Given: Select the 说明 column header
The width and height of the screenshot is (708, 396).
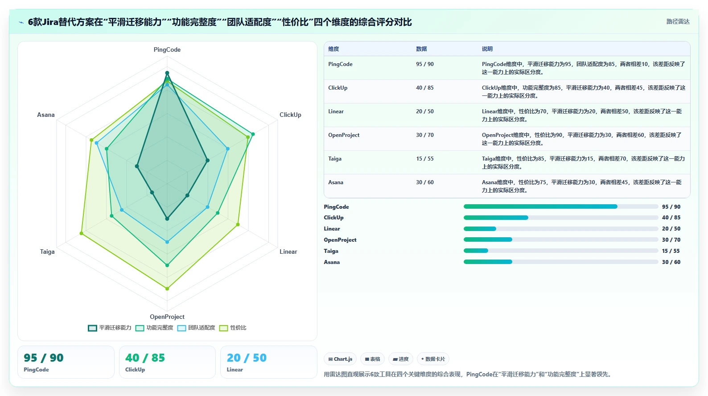Looking at the screenshot, I should pos(487,49).
